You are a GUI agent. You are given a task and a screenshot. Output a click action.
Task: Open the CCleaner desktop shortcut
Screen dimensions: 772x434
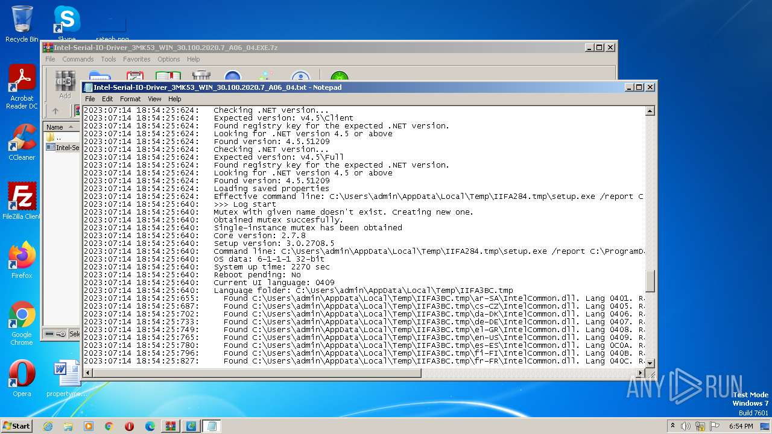pyautogui.click(x=22, y=142)
